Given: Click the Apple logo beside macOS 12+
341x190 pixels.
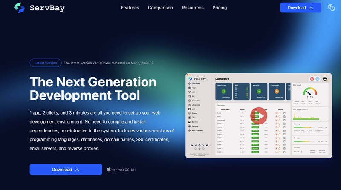Looking at the screenshot, I should [109, 169].
